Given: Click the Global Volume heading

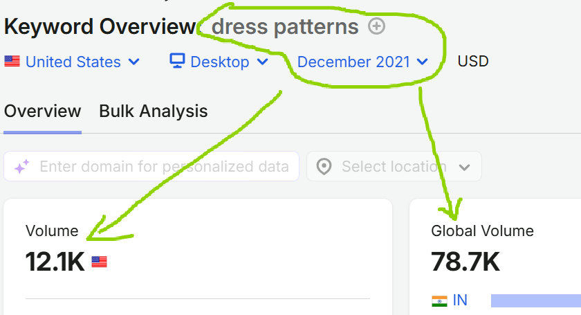Looking at the screenshot, I should [483, 231].
